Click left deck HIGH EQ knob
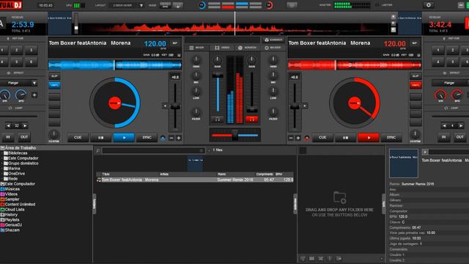The height and width of the screenshot is (264, 469). coord(196,59)
